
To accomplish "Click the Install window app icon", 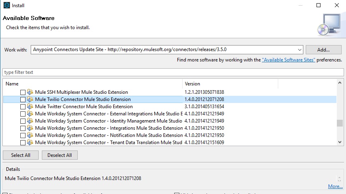I will (7, 5).
